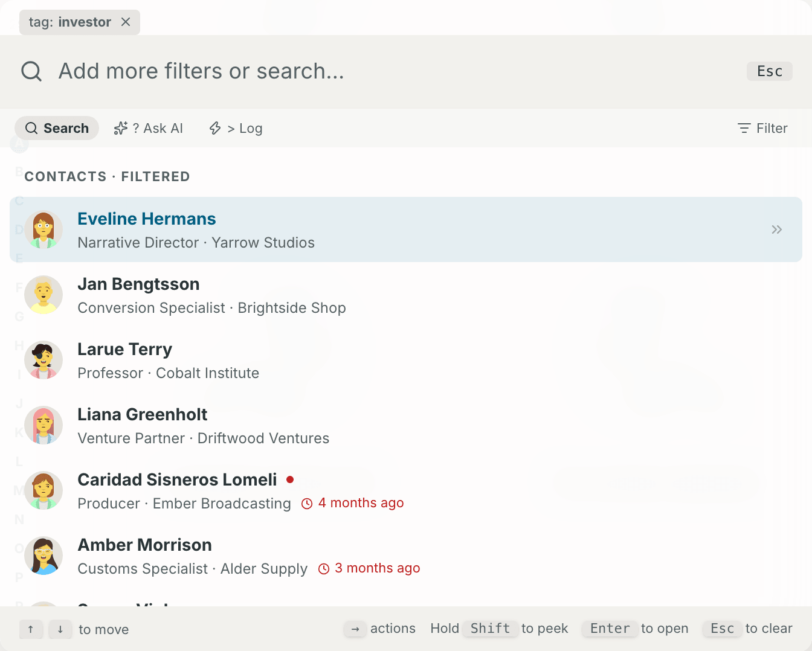Open the Filter options
Viewport: 812px width, 651px height.
(762, 128)
